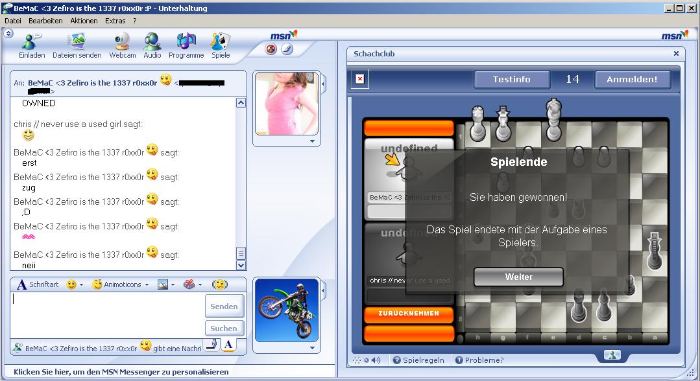Viewport: 700px width, 381px height.
Task: Close the Schachclub panel
Action: [677, 54]
